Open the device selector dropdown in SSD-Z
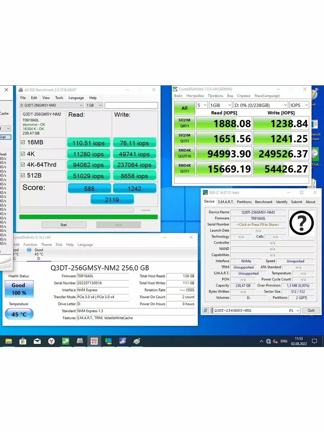324x432 pixels. pyautogui.click(x=255, y=310)
